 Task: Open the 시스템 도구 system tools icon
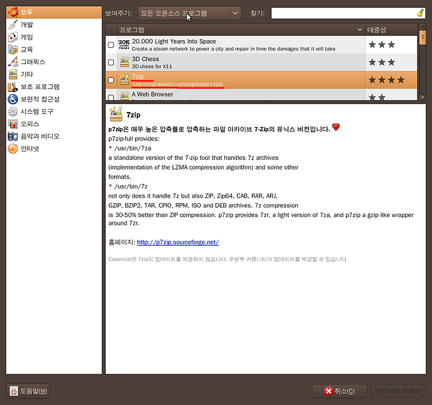click(13, 111)
